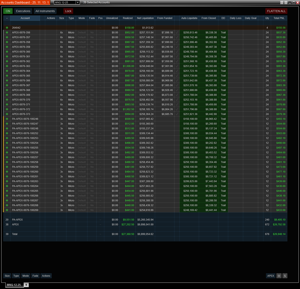Click the Total summary row label
The width and height of the screenshot is (300, 289).
pos(15,234)
